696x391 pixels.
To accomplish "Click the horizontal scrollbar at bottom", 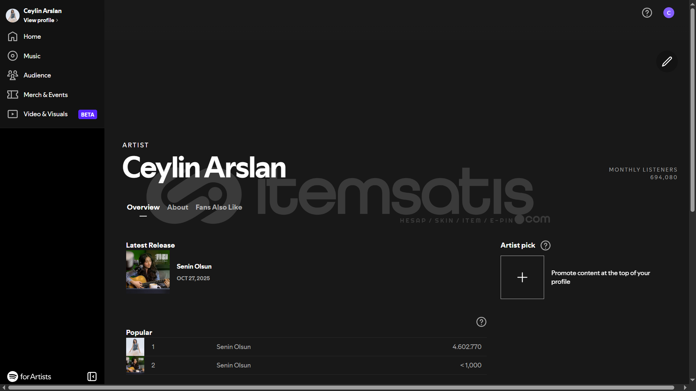I will (341, 387).
